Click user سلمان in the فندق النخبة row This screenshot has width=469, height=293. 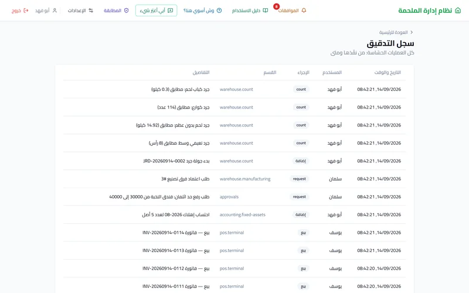[335, 197]
